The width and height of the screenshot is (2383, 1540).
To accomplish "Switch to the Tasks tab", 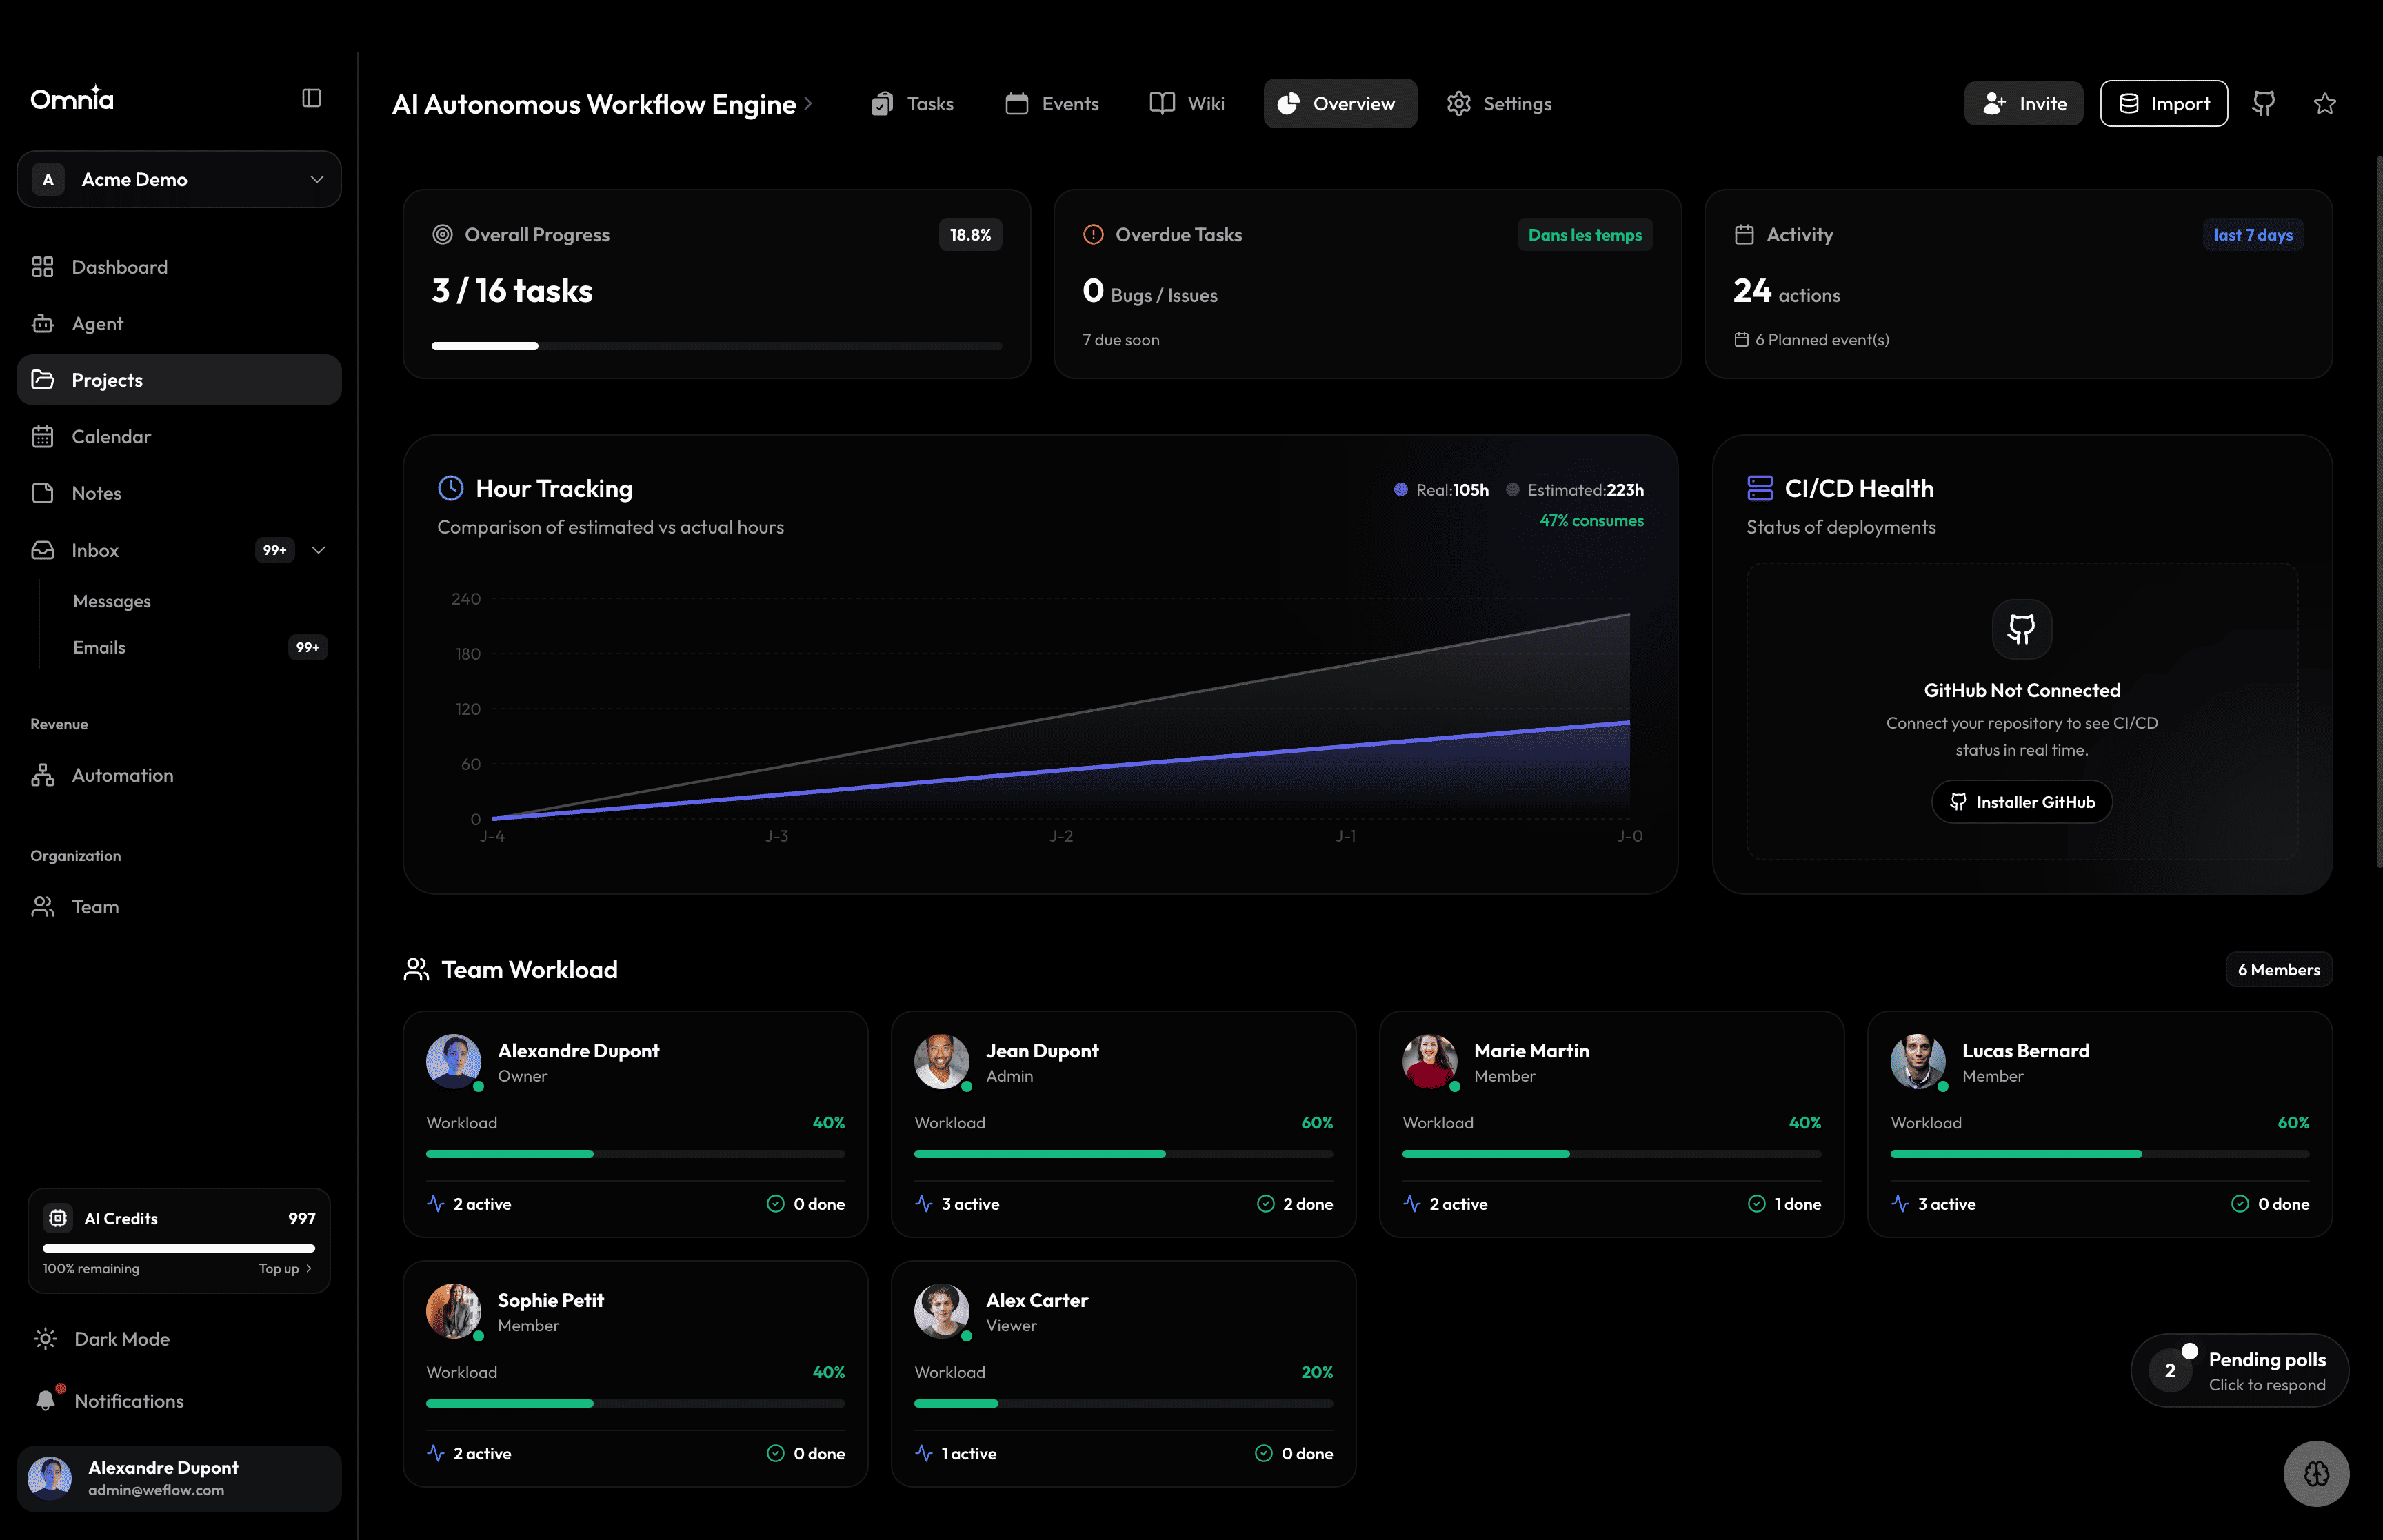I will click(x=912, y=103).
